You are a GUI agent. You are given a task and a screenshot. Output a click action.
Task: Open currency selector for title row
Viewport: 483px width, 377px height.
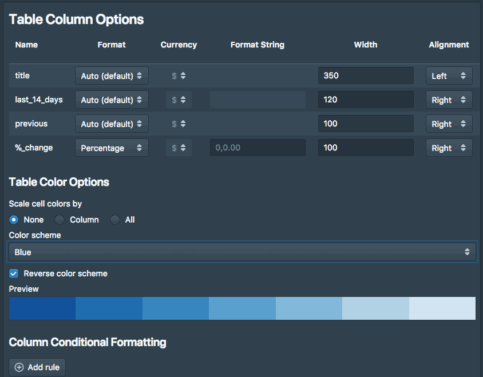pos(179,76)
